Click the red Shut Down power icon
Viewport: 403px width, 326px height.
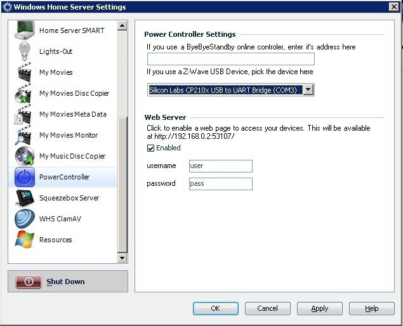click(x=29, y=282)
